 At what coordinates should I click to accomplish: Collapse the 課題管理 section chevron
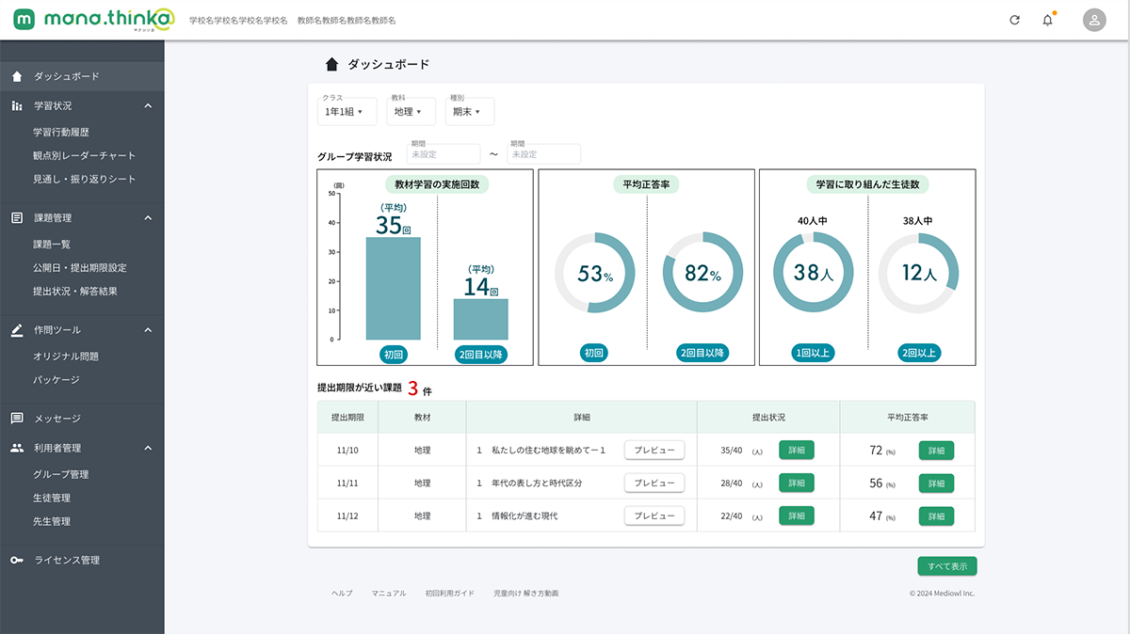coord(148,218)
